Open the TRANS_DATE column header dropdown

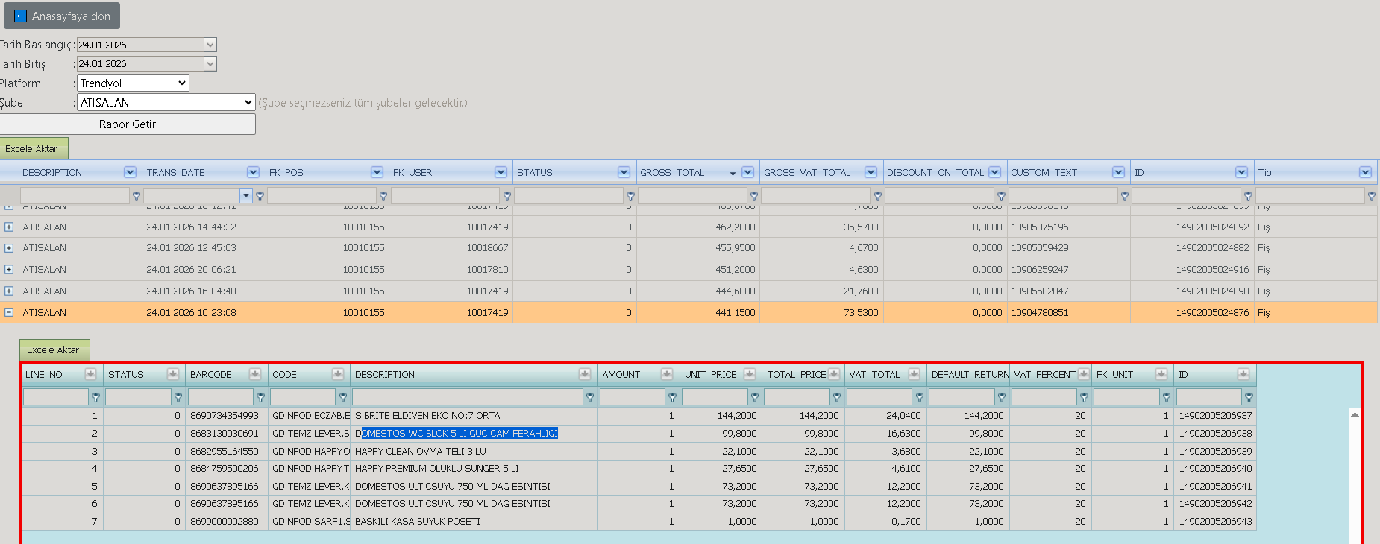253,172
